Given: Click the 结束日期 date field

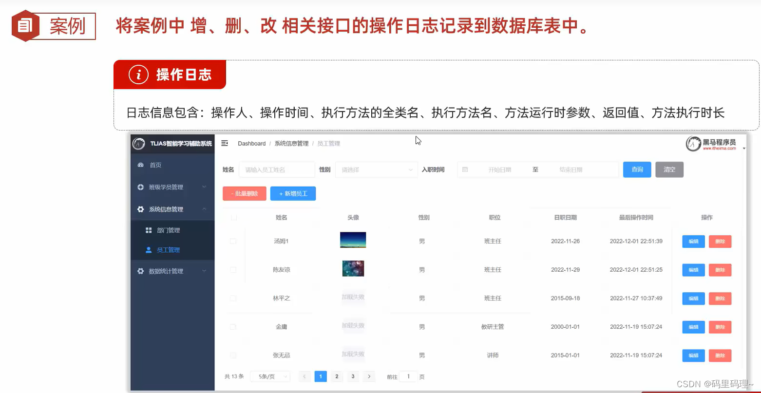Looking at the screenshot, I should pos(571,169).
